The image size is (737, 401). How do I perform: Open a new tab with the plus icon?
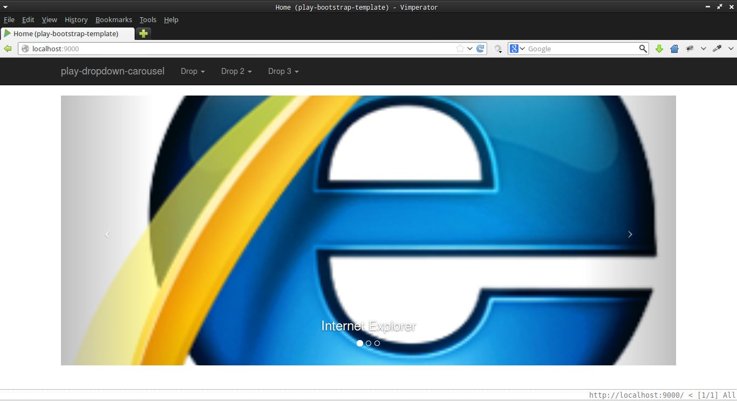tap(143, 33)
